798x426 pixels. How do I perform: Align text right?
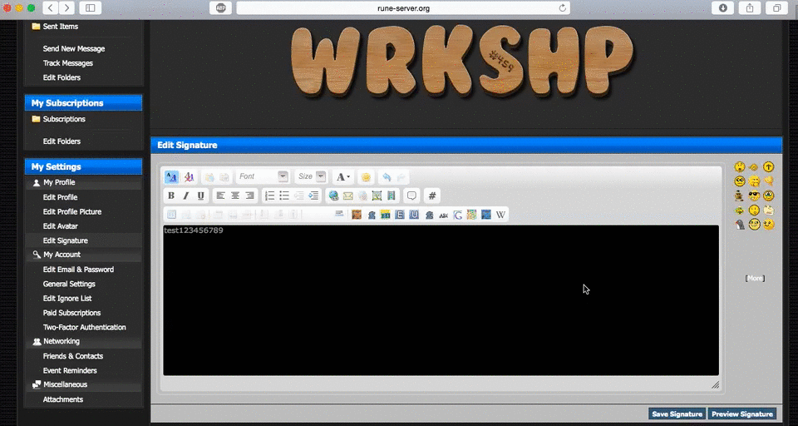(x=249, y=196)
